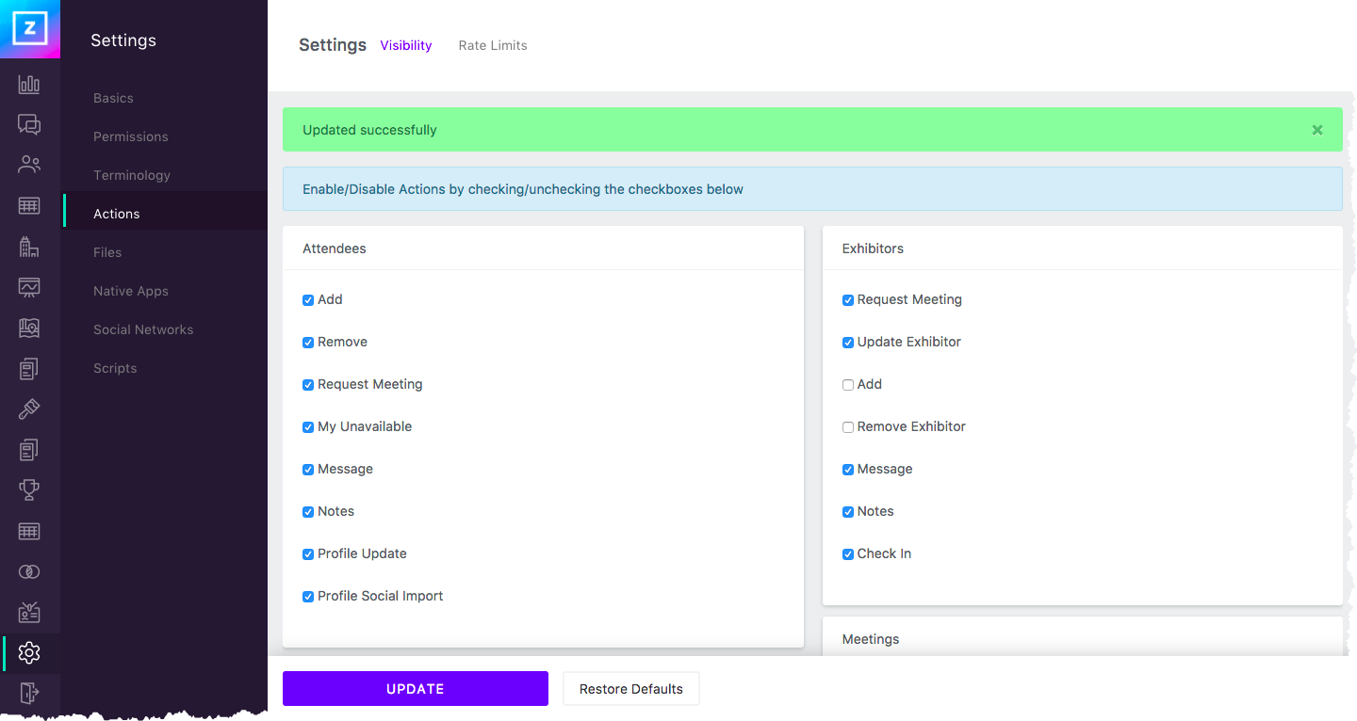Click the Settings sidebar title
1357x721 pixels.
pyautogui.click(x=123, y=40)
